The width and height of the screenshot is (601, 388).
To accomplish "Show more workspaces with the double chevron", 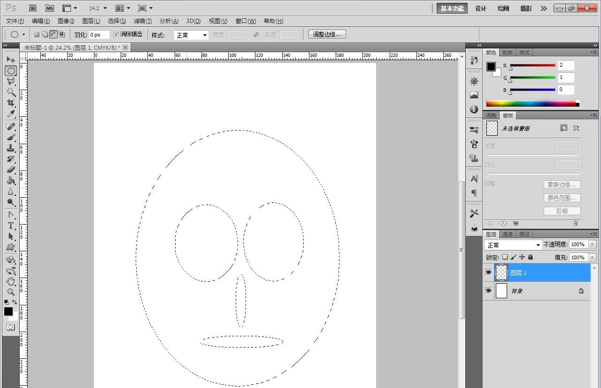I will (x=544, y=8).
